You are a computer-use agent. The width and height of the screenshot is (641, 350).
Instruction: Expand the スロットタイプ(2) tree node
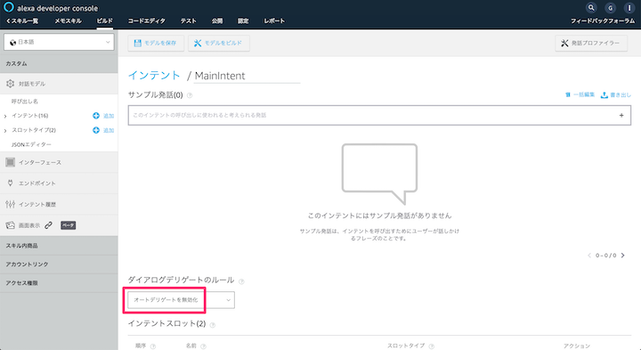pos(5,130)
